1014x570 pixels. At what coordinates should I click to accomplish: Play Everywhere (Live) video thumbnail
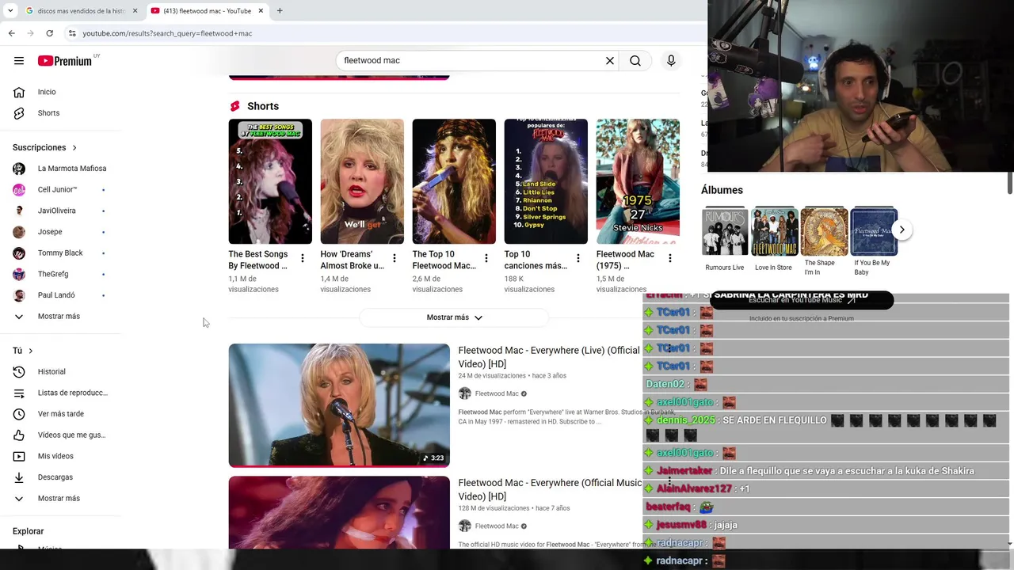(339, 405)
